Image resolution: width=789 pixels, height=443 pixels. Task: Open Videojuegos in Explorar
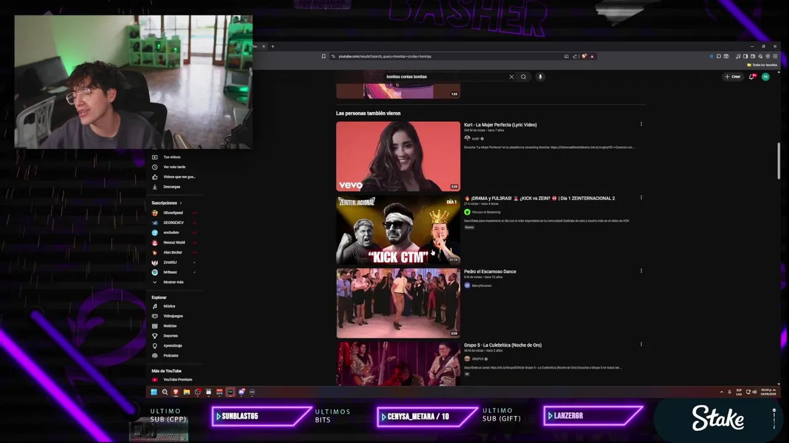pyautogui.click(x=173, y=316)
